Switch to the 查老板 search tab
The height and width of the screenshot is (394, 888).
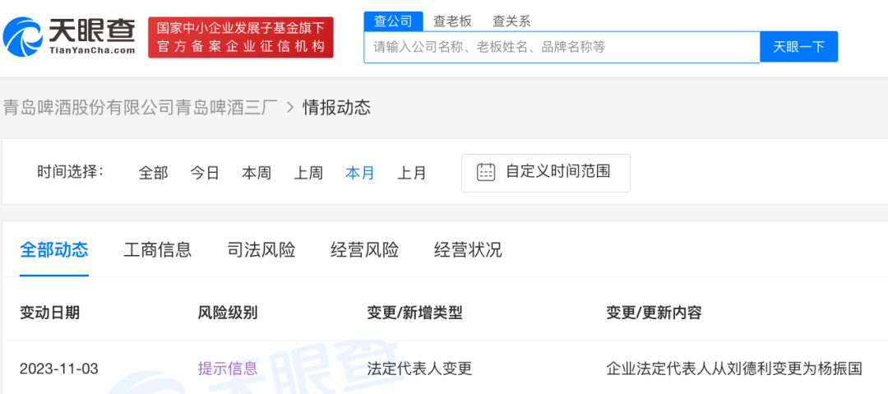pos(452,21)
